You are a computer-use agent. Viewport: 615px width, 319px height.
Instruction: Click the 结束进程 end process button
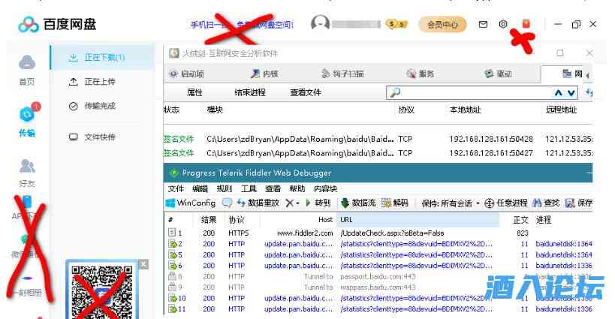pyautogui.click(x=250, y=92)
